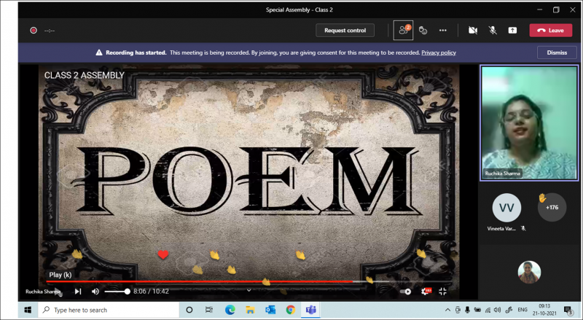
Task: Open Cortana circle icon on taskbar
Action: (189, 310)
